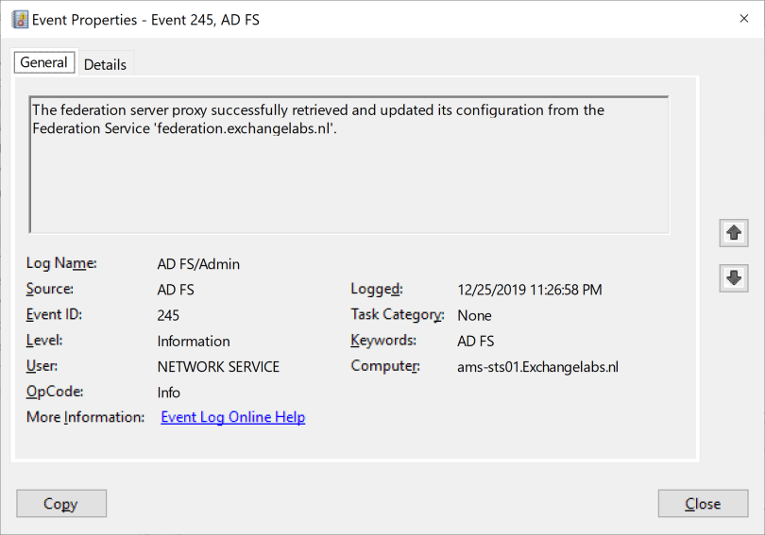Image resolution: width=765 pixels, height=535 pixels.
Task: Click the Close button at bottom right
Action: point(703,504)
